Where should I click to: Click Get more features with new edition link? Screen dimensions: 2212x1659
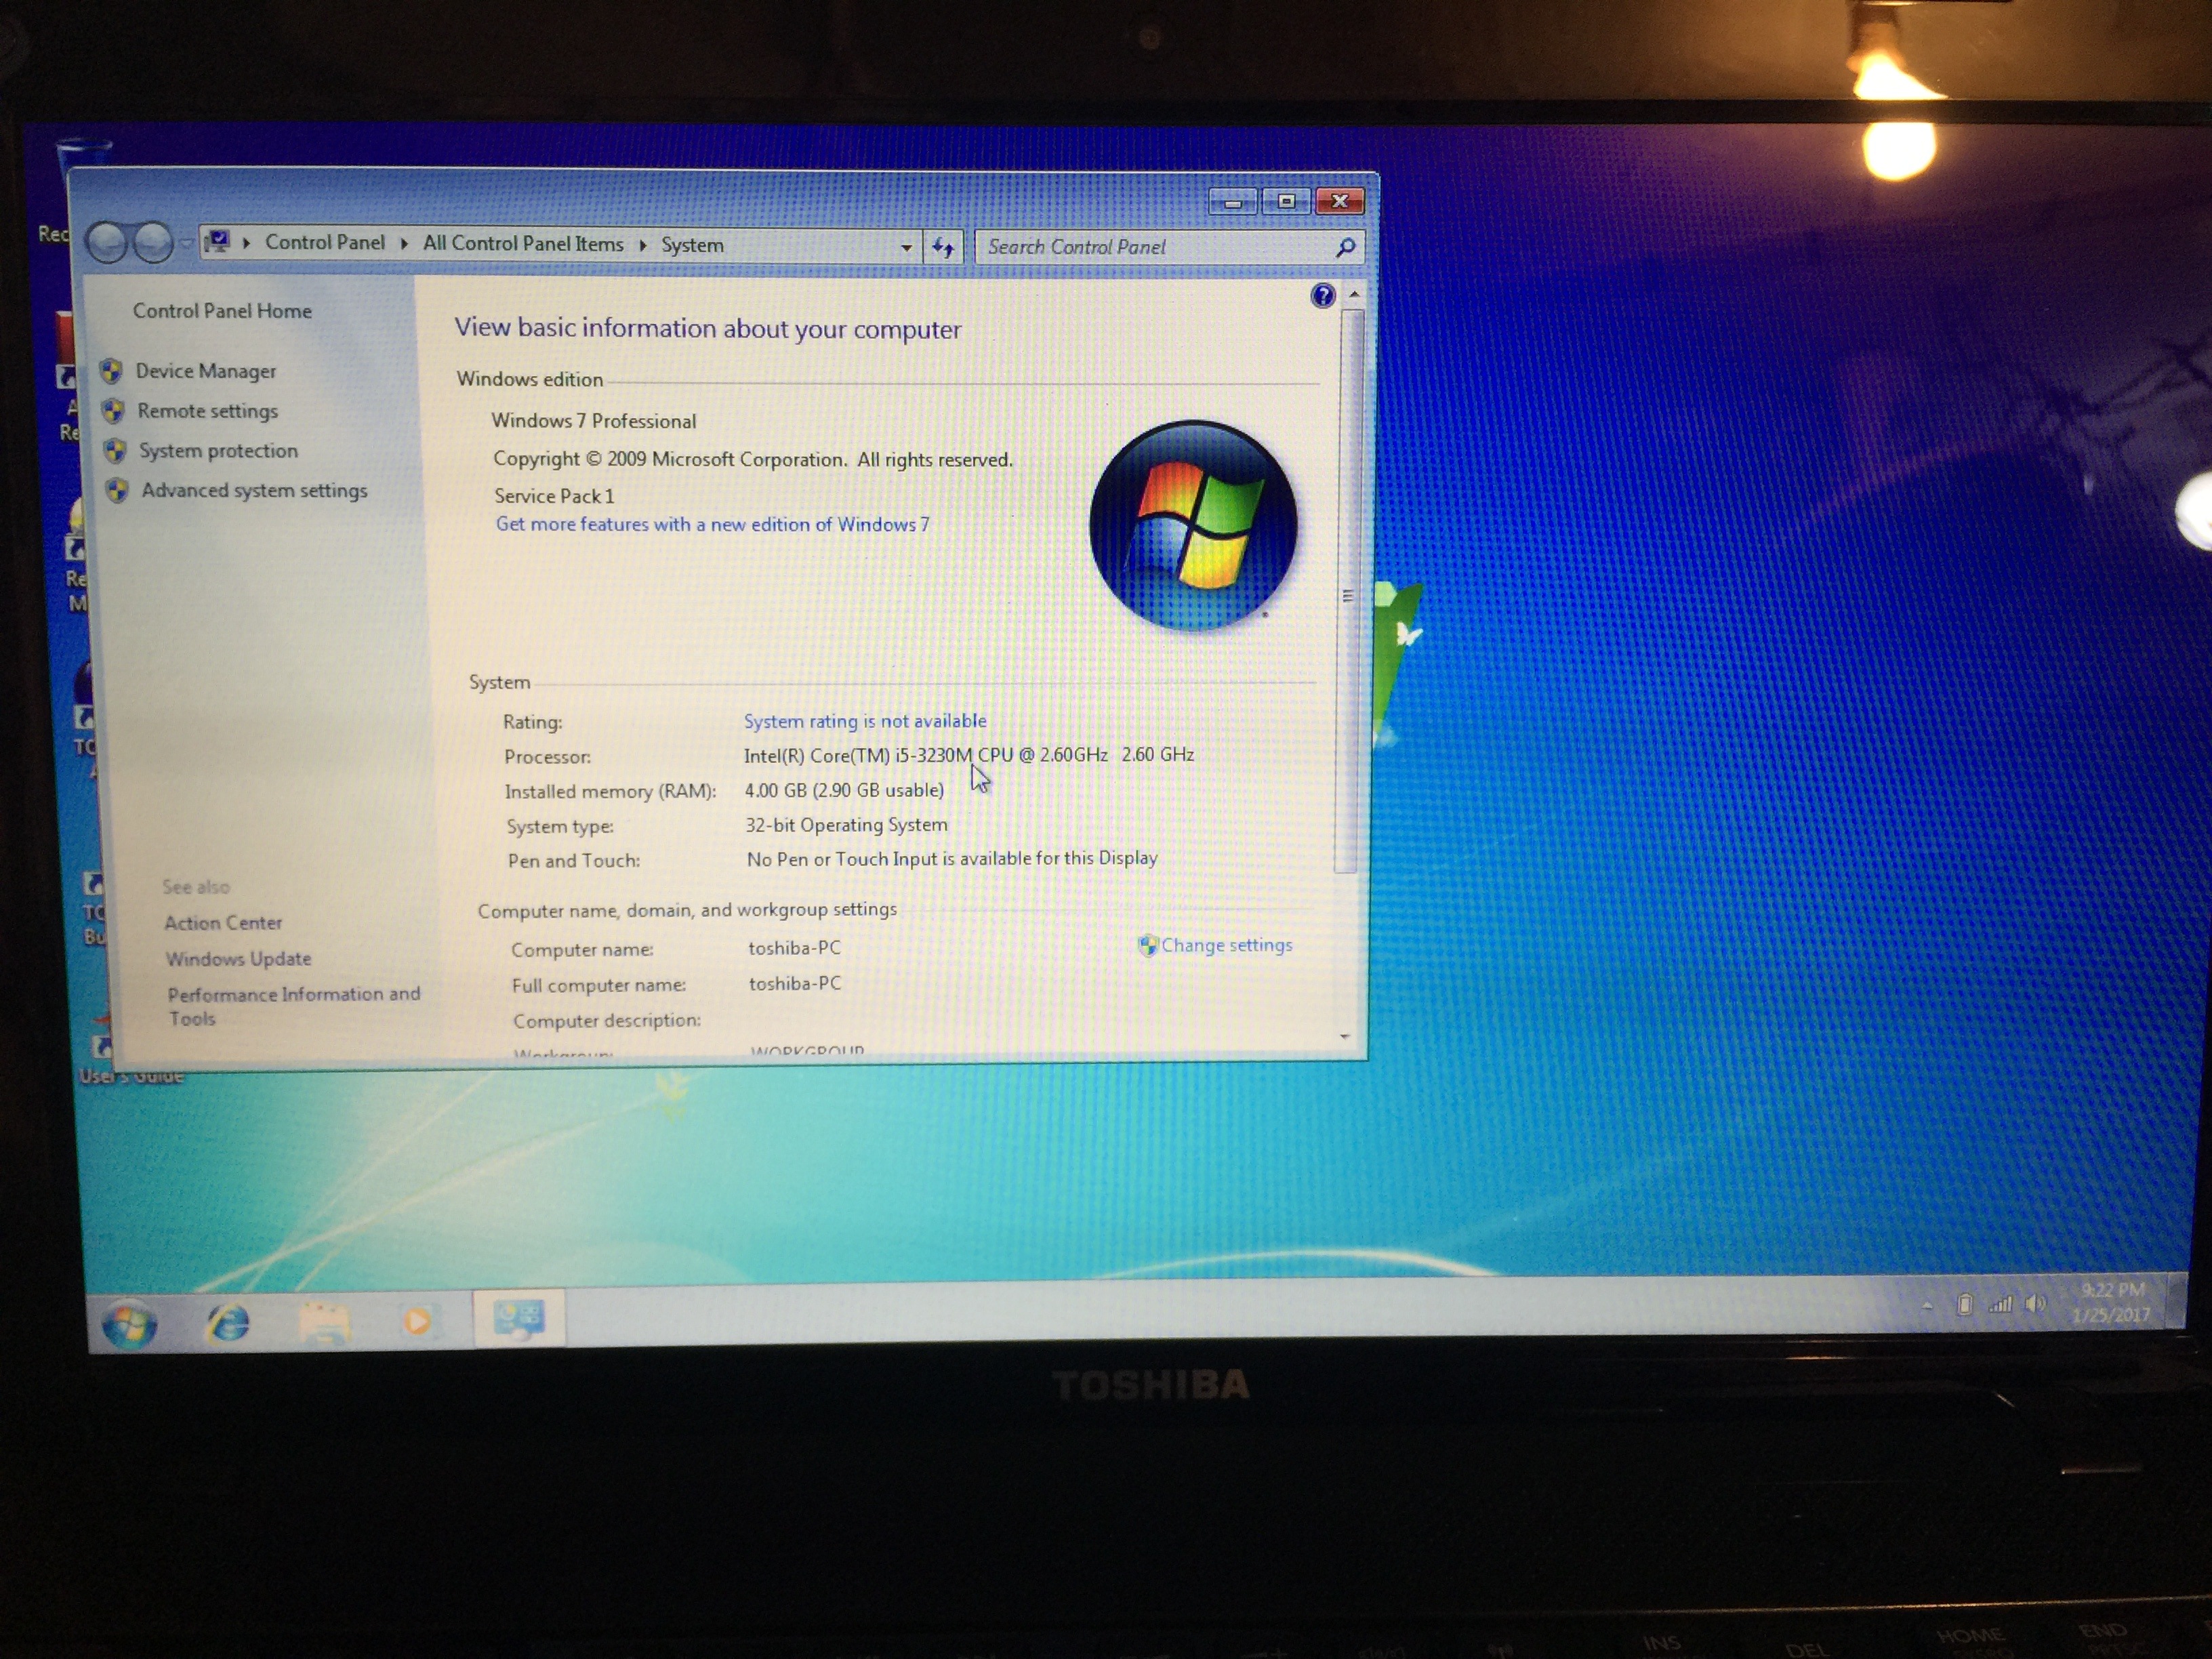pyautogui.click(x=712, y=524)
